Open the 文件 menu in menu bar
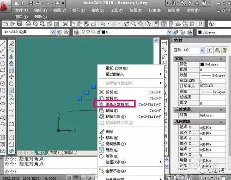Viewport: 231px width, 180px height. (21, 10)
